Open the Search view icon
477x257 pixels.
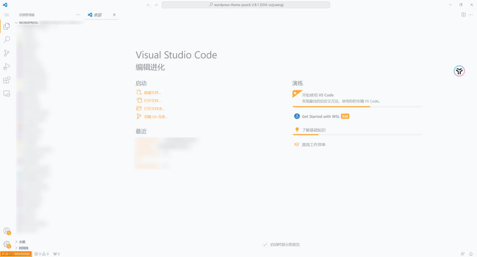tap(7, 40)
